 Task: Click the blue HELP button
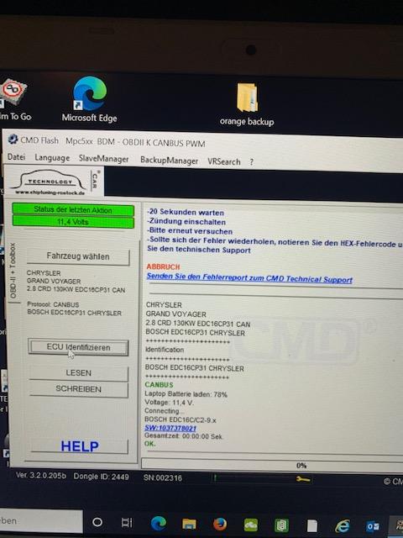click(x=80, y=446)
